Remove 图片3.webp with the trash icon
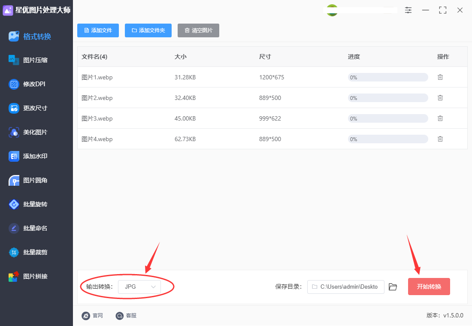This screenshot has height=326, width=472. point(440,118)
